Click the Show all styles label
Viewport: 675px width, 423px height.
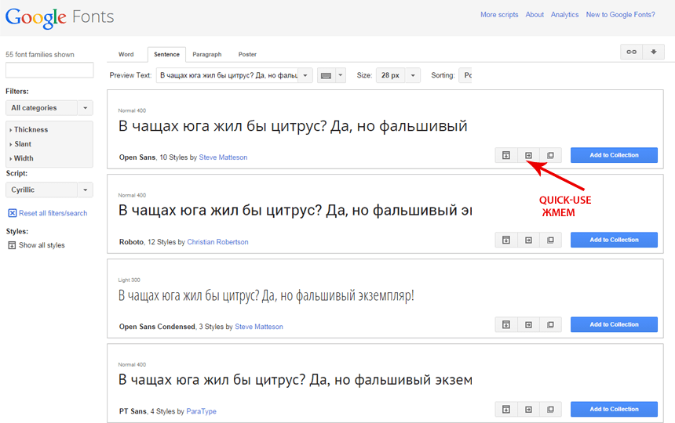tap(42, 245)
